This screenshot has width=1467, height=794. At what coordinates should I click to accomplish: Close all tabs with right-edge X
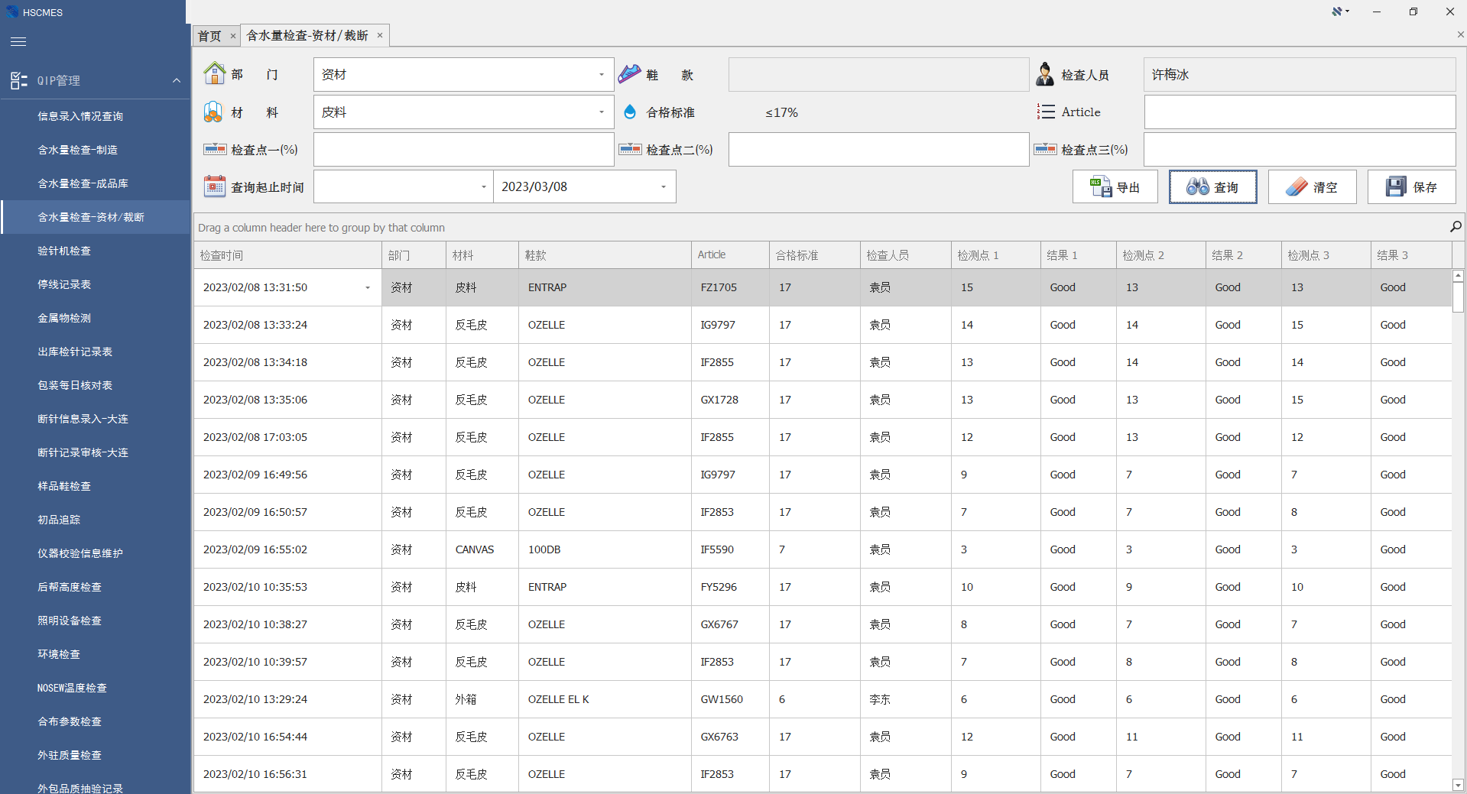(x=1460, y=34)
